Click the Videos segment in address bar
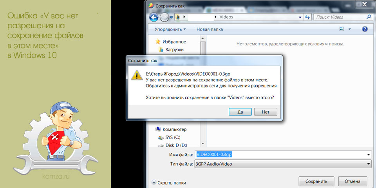 pyautogui.click(x=226, y=17)
